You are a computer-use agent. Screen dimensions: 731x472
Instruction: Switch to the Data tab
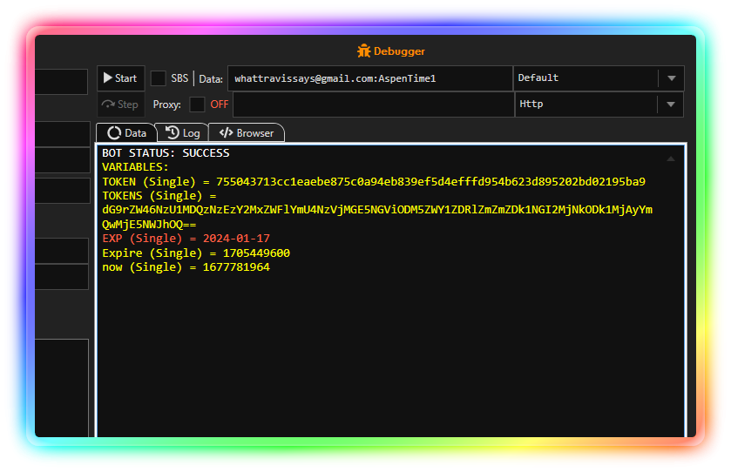(126, 132)
